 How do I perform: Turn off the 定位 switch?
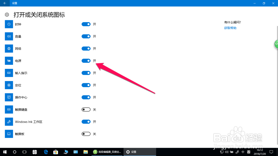(86, 85)
